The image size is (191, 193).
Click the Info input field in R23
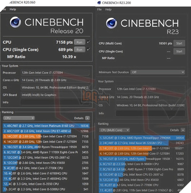(x=150, y=113)
